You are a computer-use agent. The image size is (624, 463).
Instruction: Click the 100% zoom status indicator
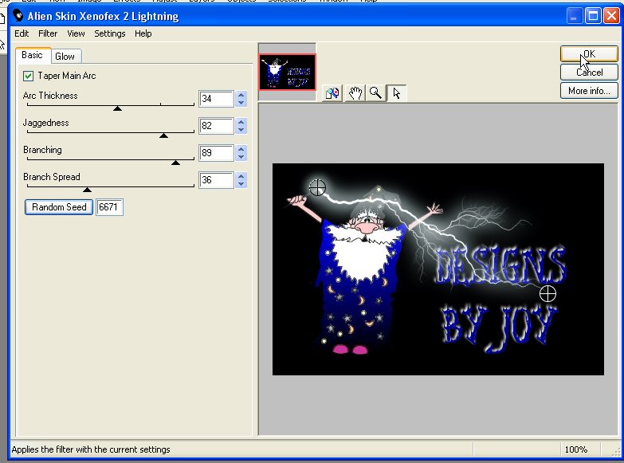coord(576,449)
